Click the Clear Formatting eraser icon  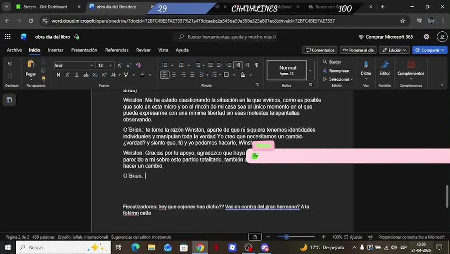point(138,65)
